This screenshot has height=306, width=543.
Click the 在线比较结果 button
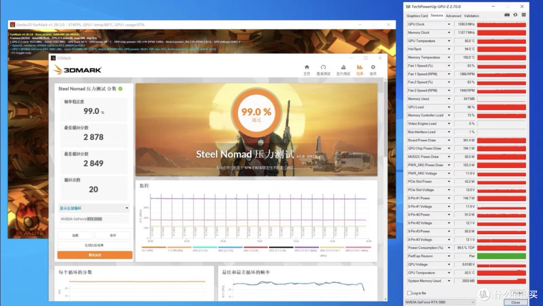pyautogui.click(x=94, y=245)
